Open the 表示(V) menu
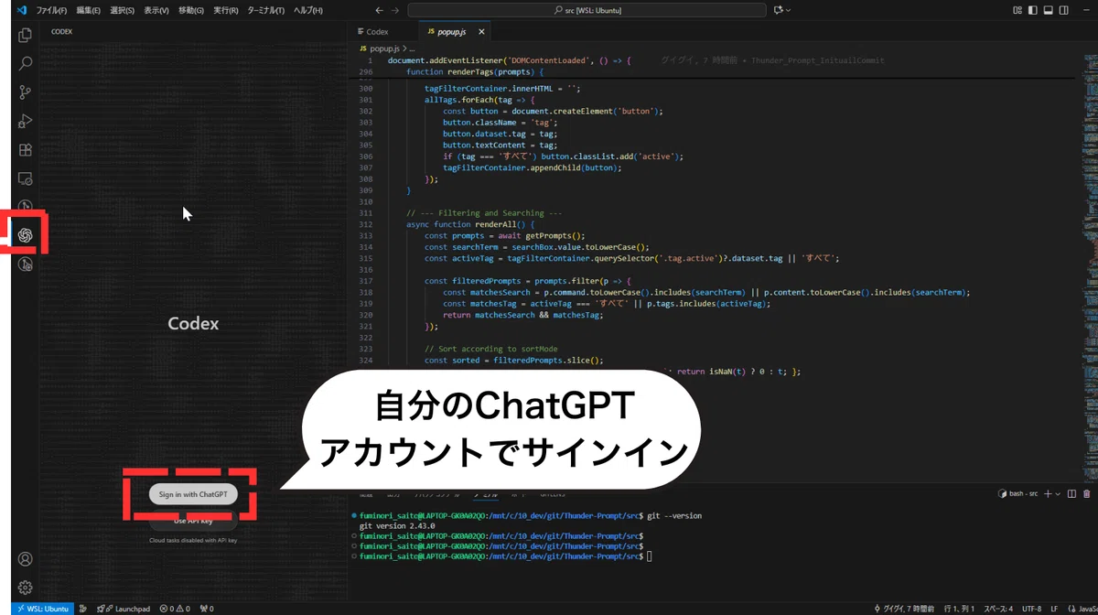 point(156,10)
